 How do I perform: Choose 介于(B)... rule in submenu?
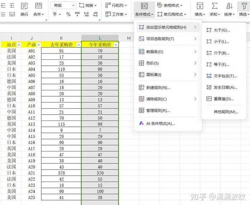pyautogui.click(x=224, y=53)
